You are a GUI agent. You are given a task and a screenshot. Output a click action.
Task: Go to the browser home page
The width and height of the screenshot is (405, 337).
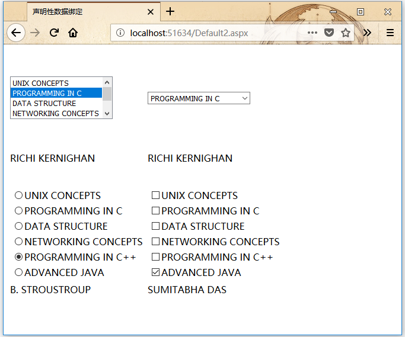[x=73, y=33]
